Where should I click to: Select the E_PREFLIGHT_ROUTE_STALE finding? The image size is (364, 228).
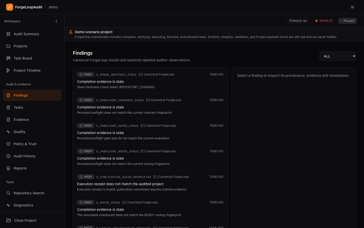150,157
